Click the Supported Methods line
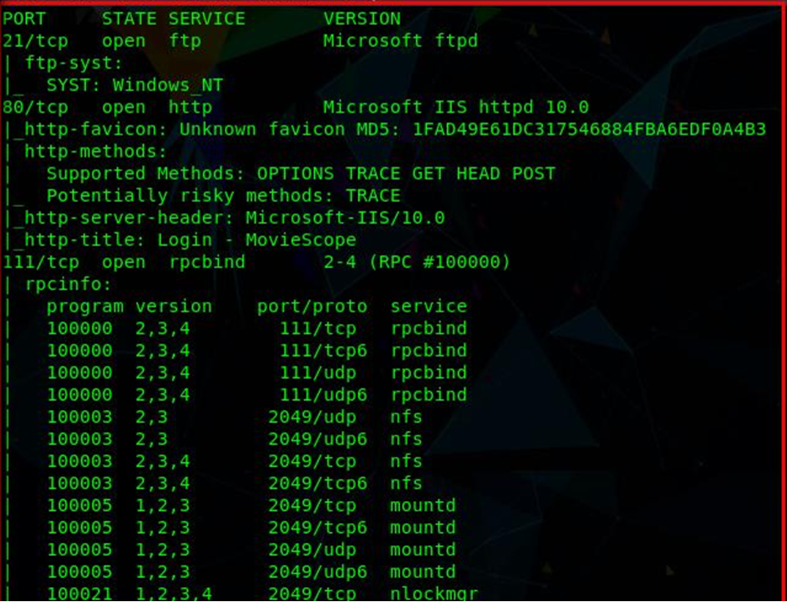Image resolution: width=787 pixels, height=602 pixels. point(301,174)
